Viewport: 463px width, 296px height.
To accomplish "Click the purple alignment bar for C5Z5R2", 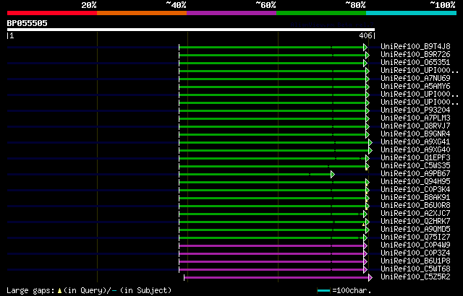I will [276, 277].
